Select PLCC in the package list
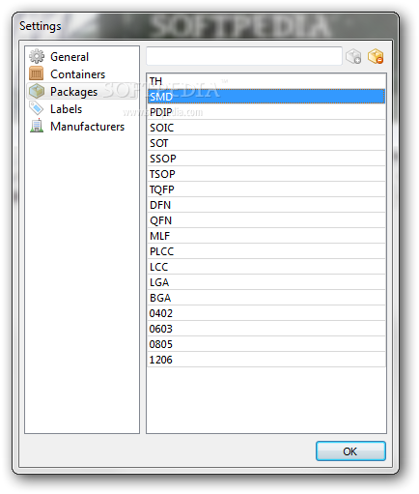The height and width of the screenshot is (494, 419). click(x=266, y=251)
